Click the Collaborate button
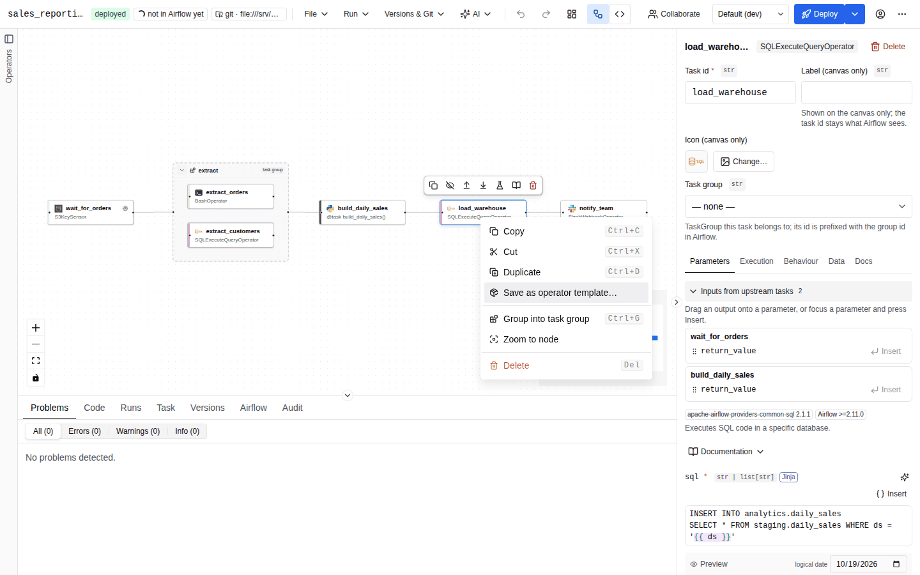 674,14
